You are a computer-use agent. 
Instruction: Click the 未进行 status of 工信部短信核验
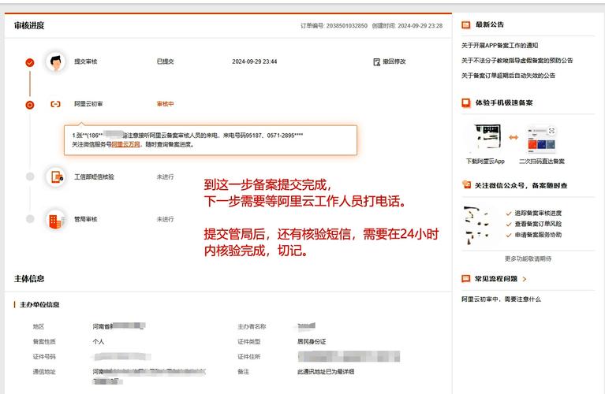pyautogui.click(x=165, y=177)
